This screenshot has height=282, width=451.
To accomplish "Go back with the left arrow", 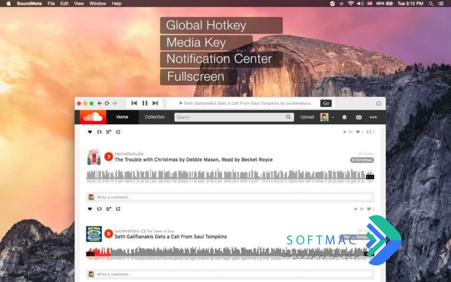I will pyautogui.click(x=100, y=103).
